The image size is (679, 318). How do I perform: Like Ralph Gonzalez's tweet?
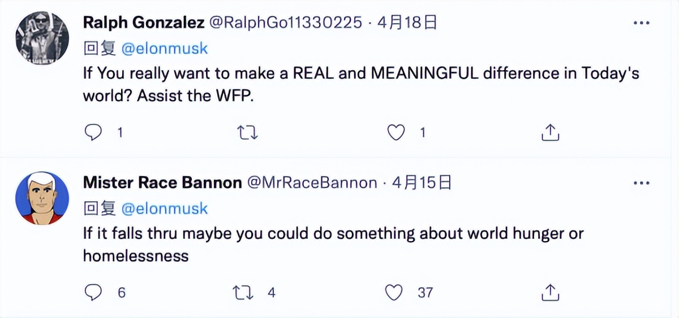pyautogui.click(x=396, y=132)
